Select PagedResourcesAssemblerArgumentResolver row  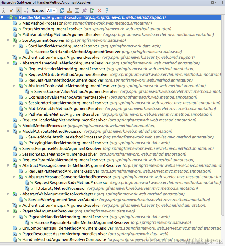coord(111,234)
